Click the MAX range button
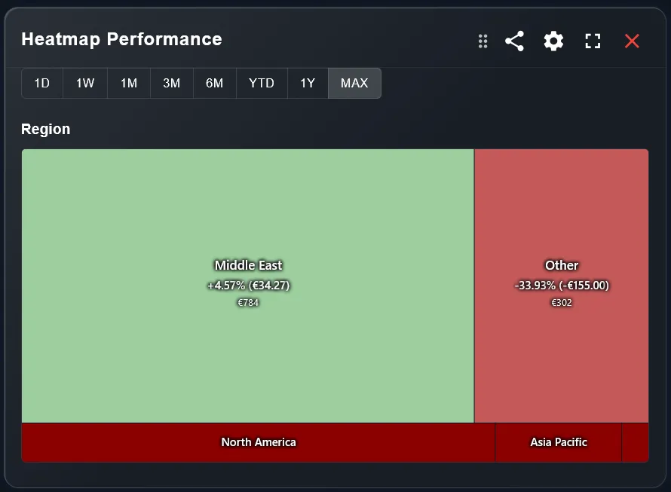The height and width of the screenshot is (492, 671). tap(354, 84)
